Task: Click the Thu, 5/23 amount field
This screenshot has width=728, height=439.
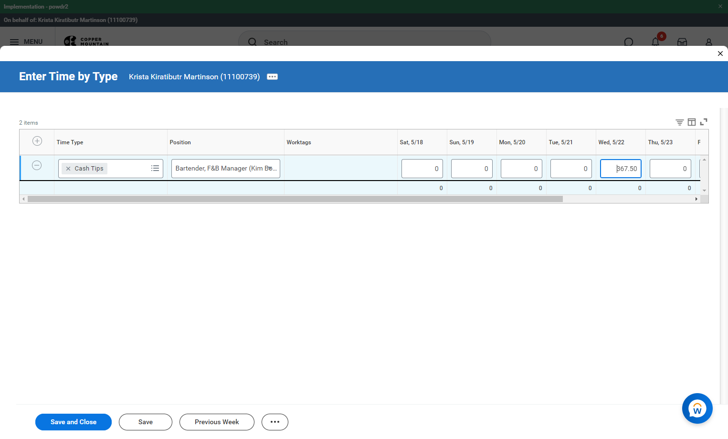Action: (x=671, y=169)
